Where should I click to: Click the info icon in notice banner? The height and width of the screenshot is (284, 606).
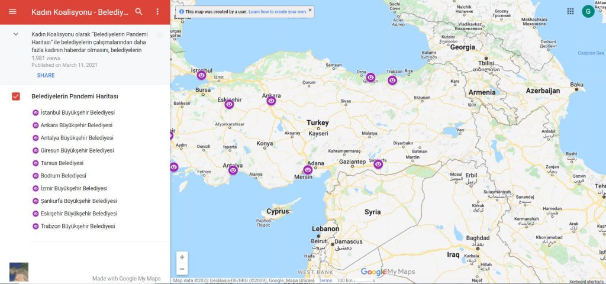point(182,12)
